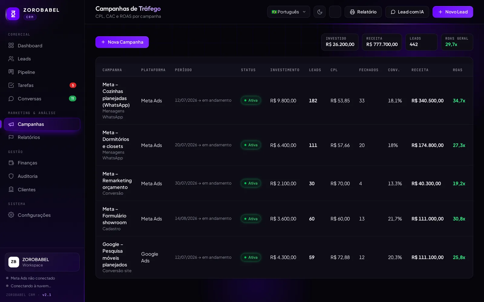Click printer icon on Relatório button
484x302 pixels.
(352, 12)
